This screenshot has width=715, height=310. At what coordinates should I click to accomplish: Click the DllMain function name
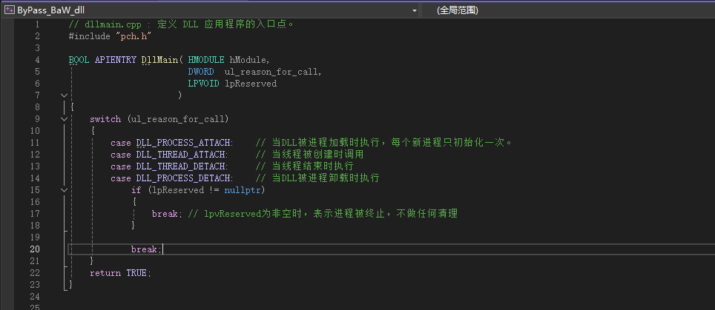tap(159, 59)
